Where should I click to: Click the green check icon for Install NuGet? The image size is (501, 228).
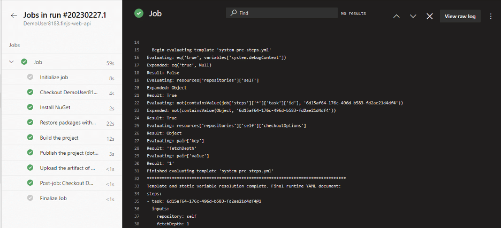[x=30, y=107]
